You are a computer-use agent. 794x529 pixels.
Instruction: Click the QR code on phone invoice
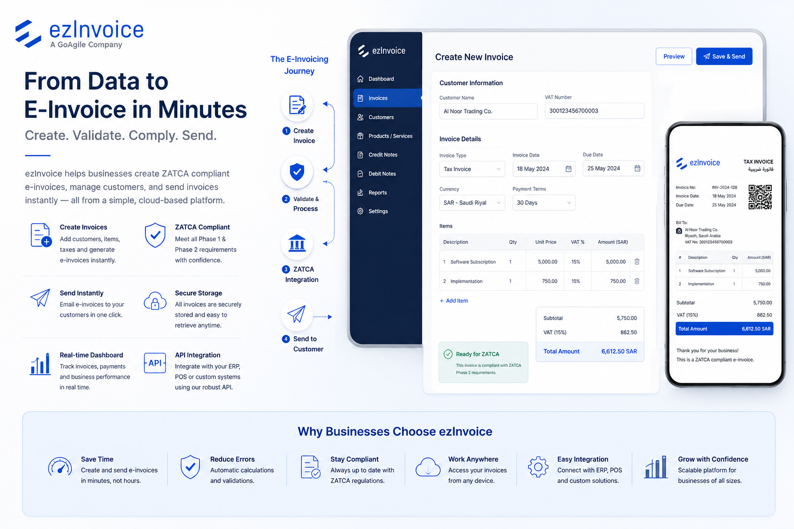pos(760,197)
